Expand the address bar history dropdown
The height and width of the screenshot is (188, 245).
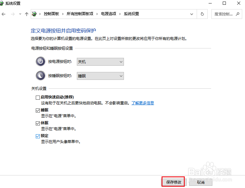tap(192, 14)
